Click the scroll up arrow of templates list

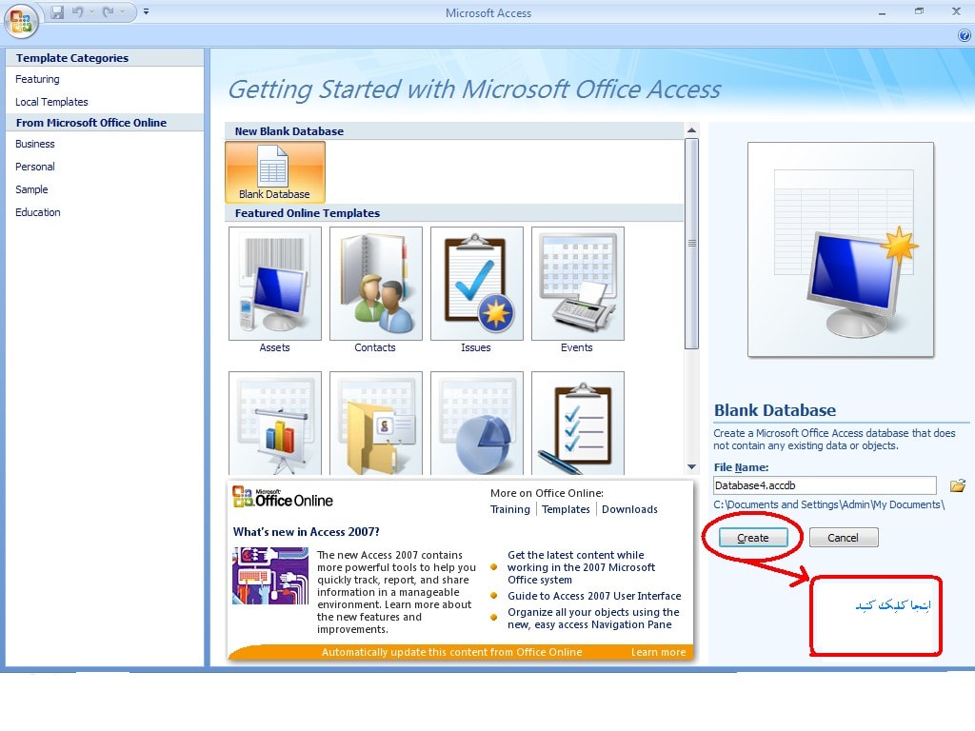point(691,129)
